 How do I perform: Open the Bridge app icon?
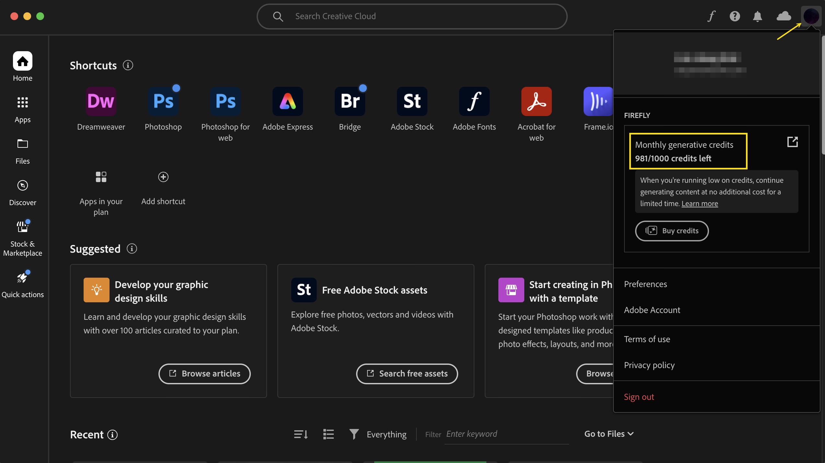[350, 101]
